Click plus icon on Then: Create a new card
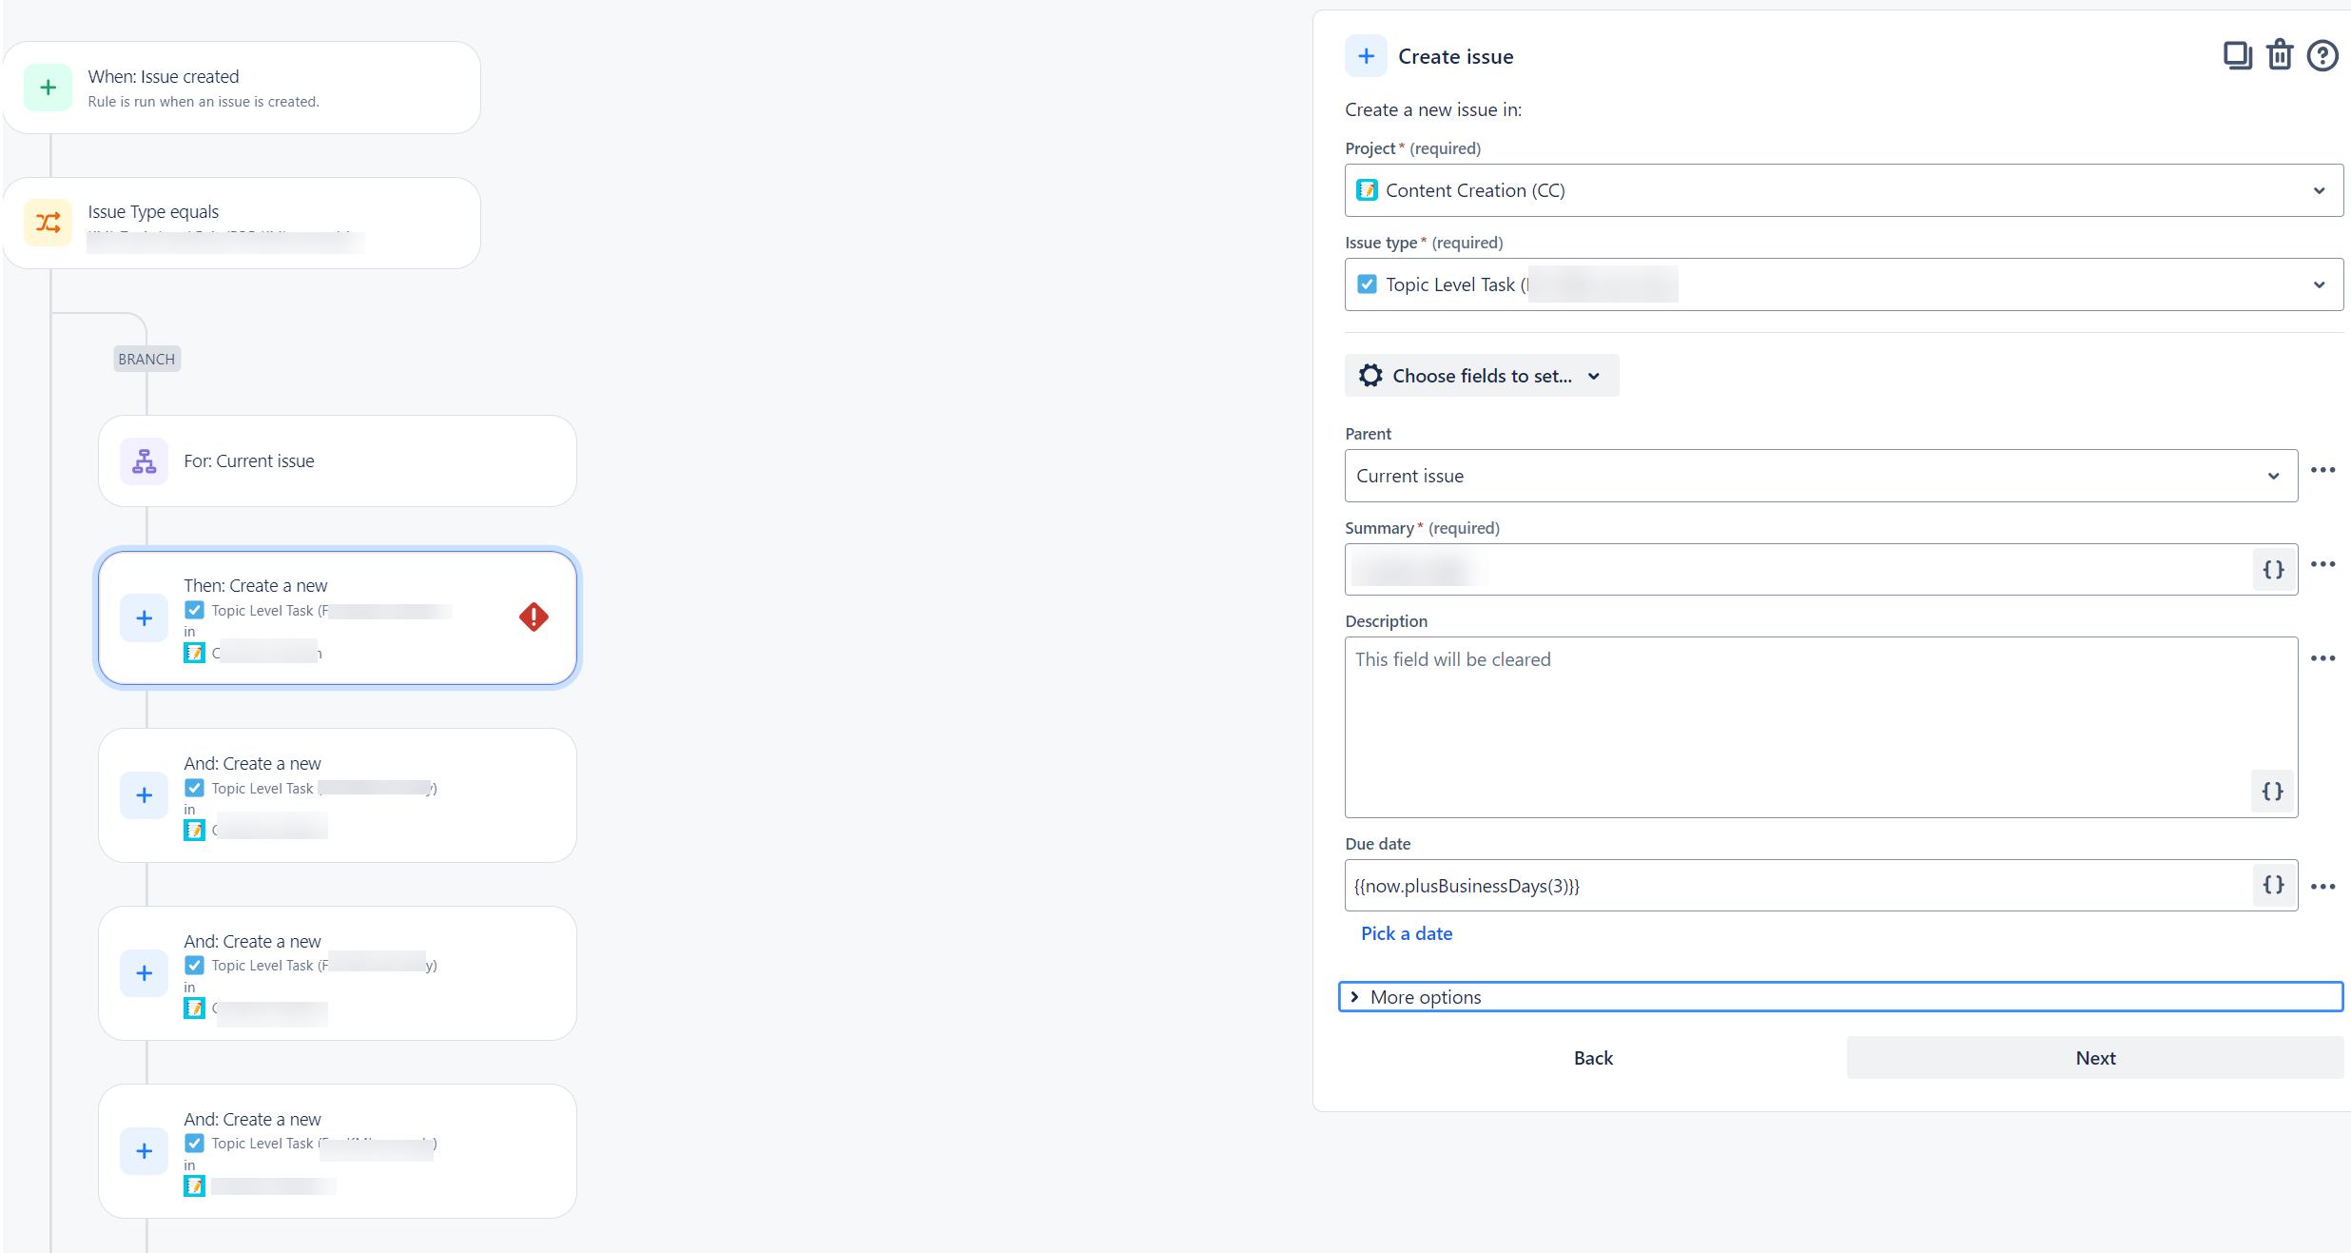Image resolution: width=2351 pixels, height=1253 pixels. 145,618
